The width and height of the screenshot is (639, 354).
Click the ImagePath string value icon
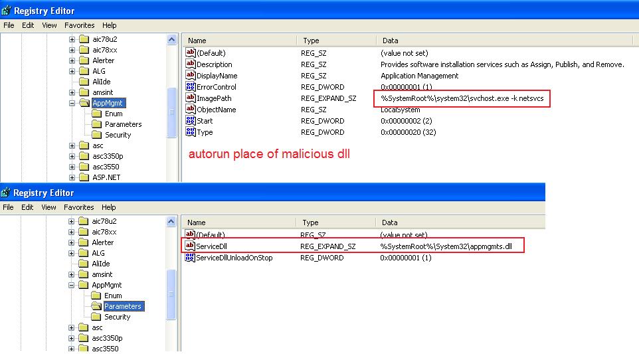pyautogui.click(x=191, y=98)
